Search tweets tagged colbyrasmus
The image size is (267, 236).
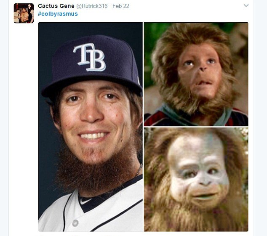pyautogui.click(x=58, y=14)
